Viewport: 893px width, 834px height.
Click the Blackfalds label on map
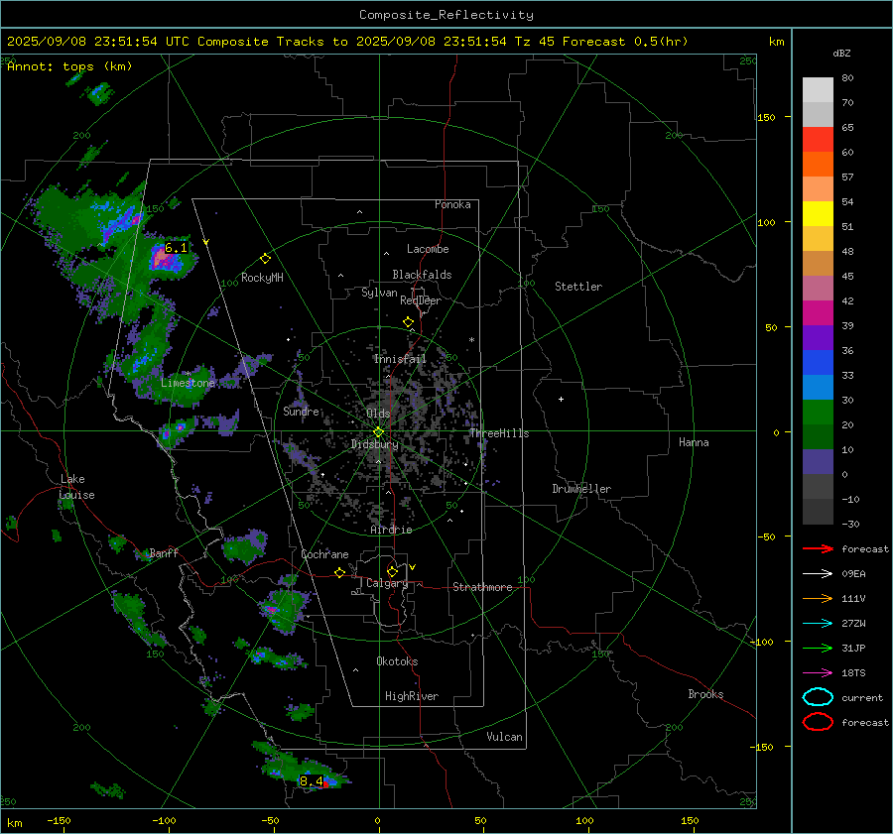[x=422, y=275]
